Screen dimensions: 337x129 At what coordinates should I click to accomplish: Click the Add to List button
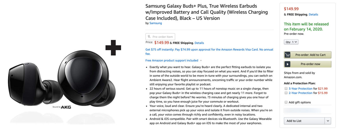tap(304, 121)
